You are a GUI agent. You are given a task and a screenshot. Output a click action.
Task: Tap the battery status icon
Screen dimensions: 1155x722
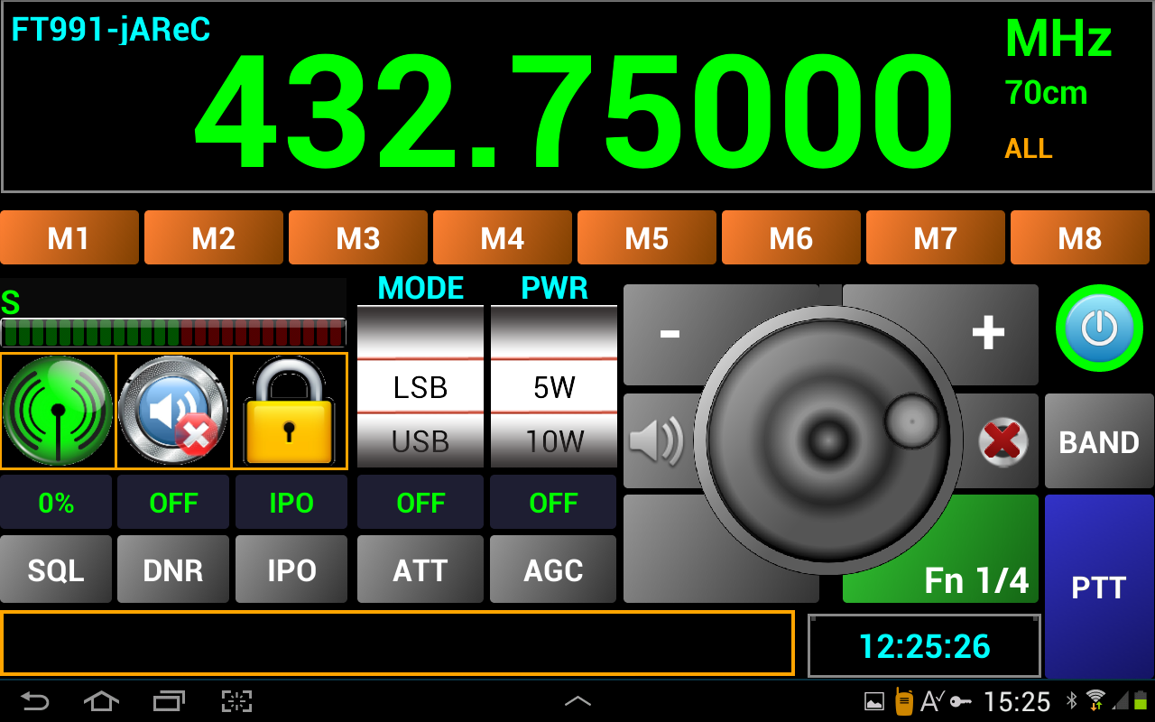[x=1141, y=700]
